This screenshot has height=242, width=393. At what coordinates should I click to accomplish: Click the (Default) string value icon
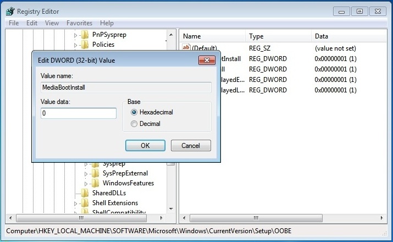tap(186, 48)
